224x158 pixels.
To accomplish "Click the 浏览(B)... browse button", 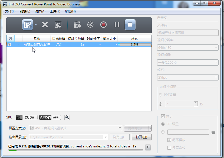I will coord(120,137).
